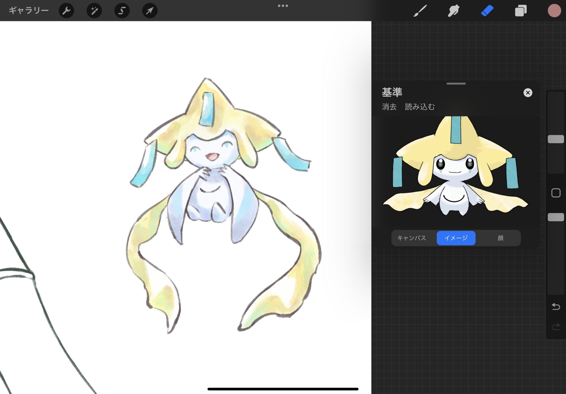
Task: Select the Selection S tool
Action: tap(122, 10)
